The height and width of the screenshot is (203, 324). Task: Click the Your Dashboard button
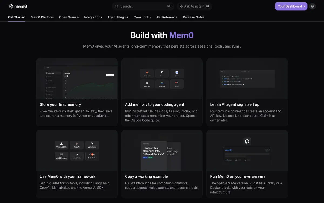click(x=291, y=6)
